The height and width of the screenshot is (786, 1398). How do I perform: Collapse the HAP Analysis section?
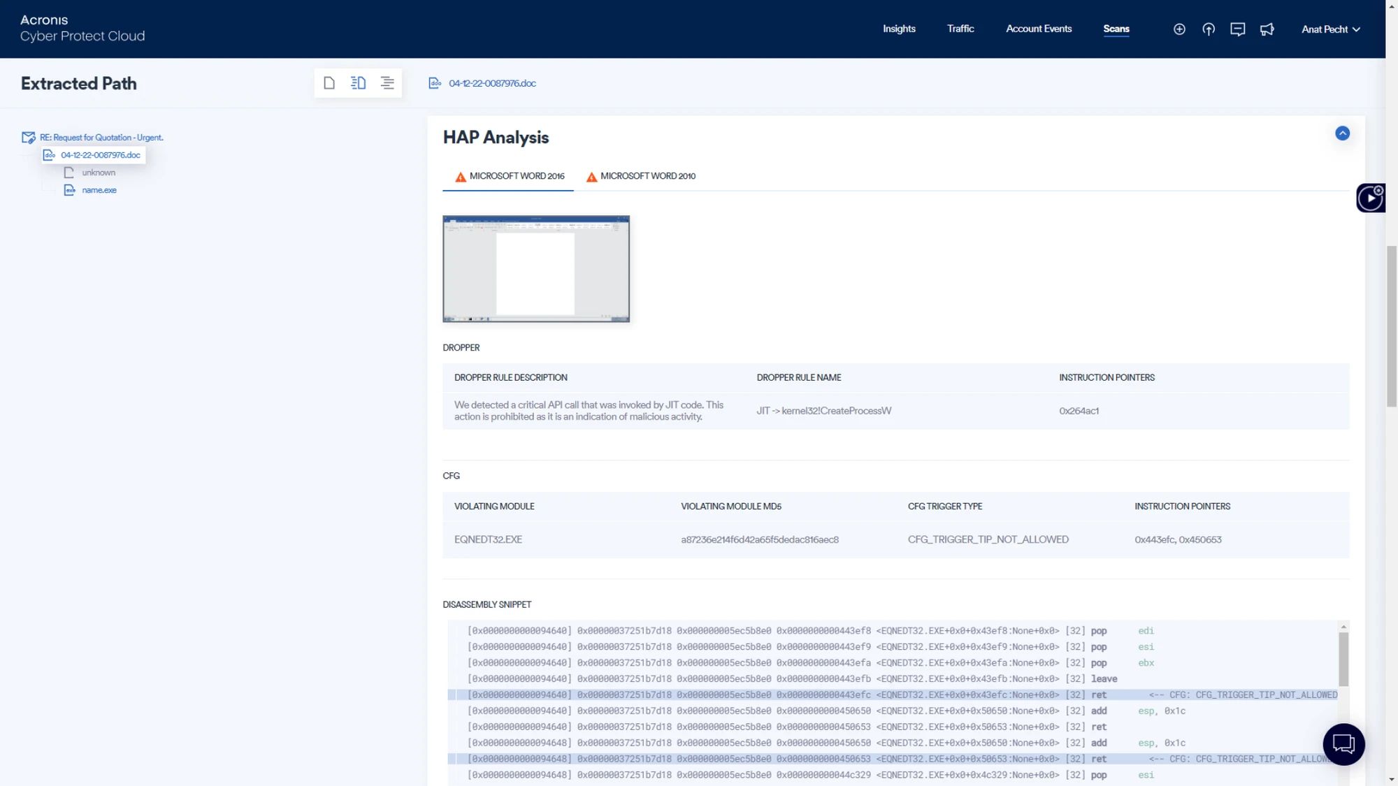pos(1342,133)
